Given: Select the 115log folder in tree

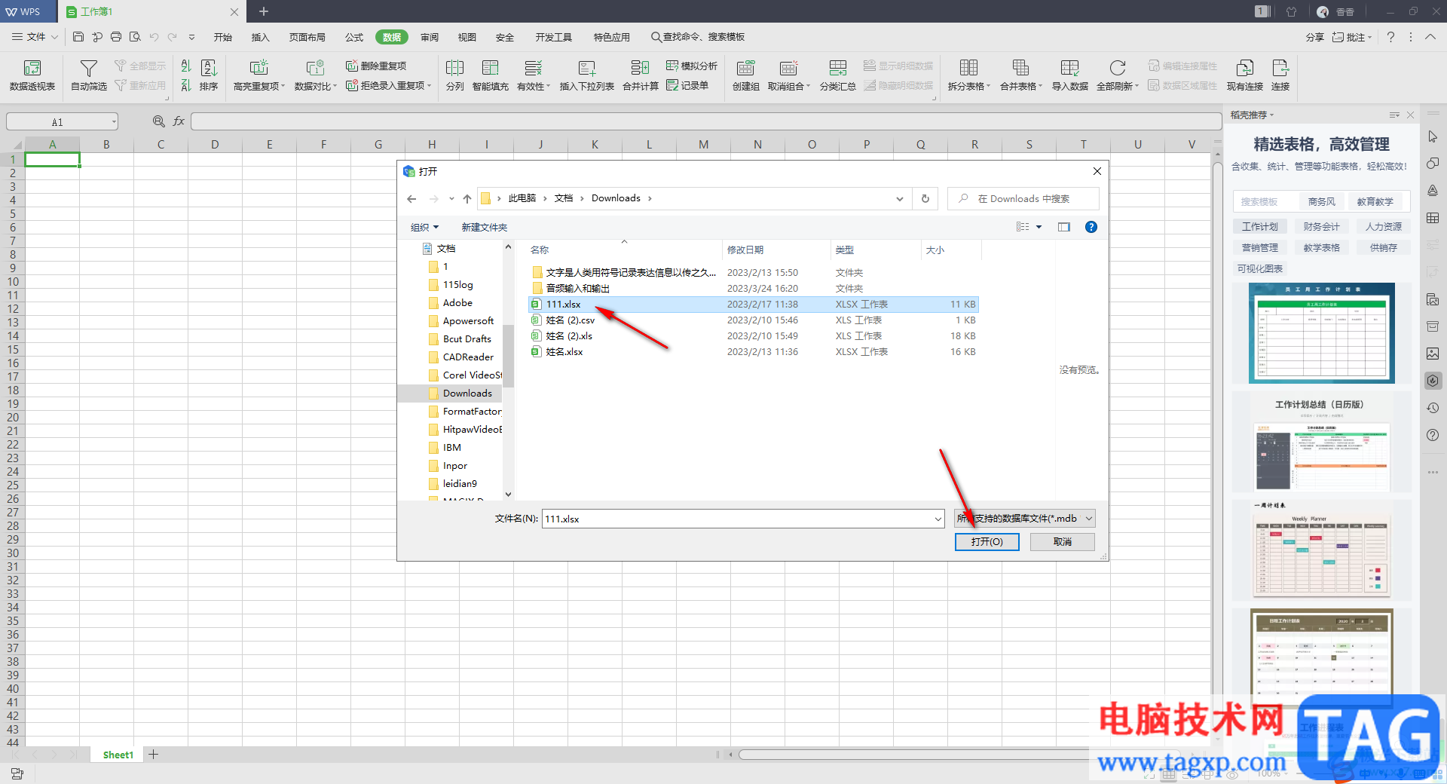Looking at the screenshot, I should coord(450,285).
